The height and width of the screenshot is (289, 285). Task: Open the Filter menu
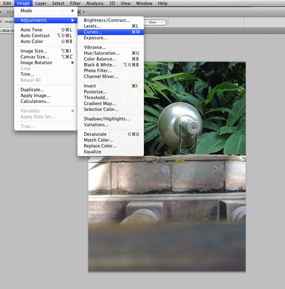point(75,3)
